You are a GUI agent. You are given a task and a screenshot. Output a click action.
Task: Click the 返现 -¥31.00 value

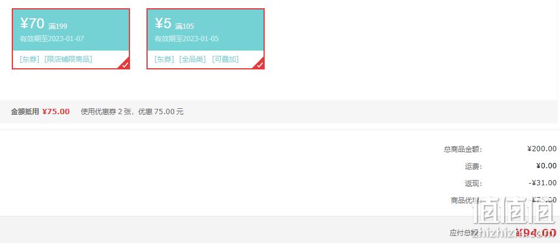542,183
